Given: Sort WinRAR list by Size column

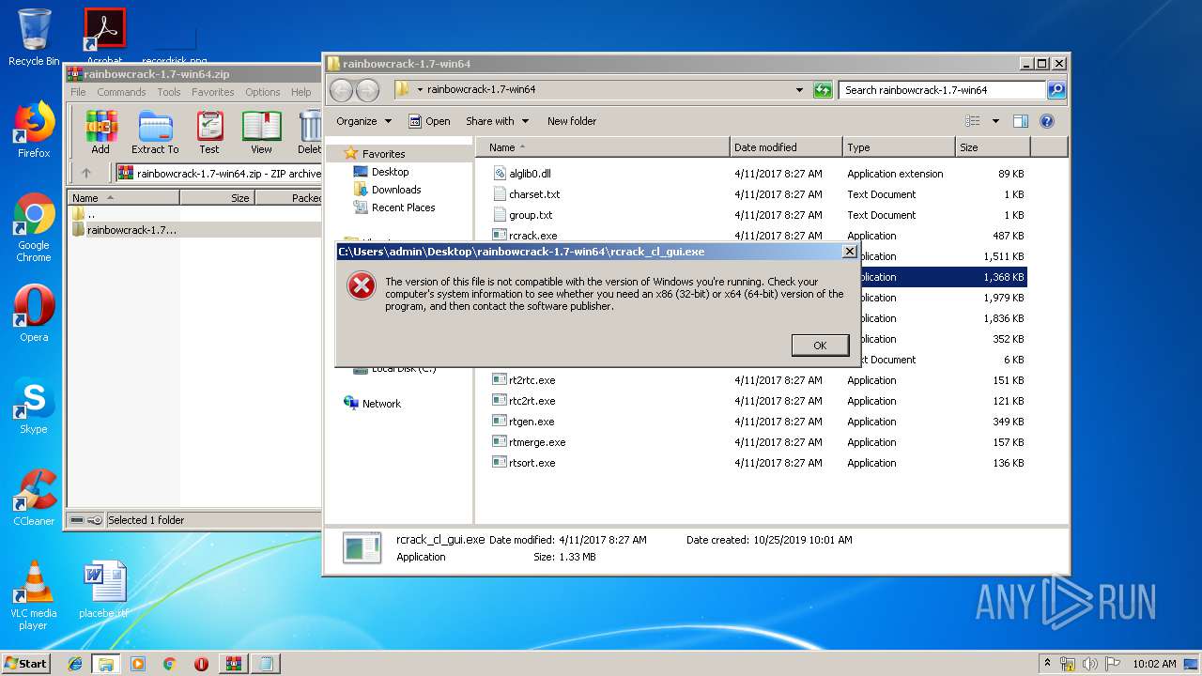Looking at the screenshot, I should [x=217, y=198].
